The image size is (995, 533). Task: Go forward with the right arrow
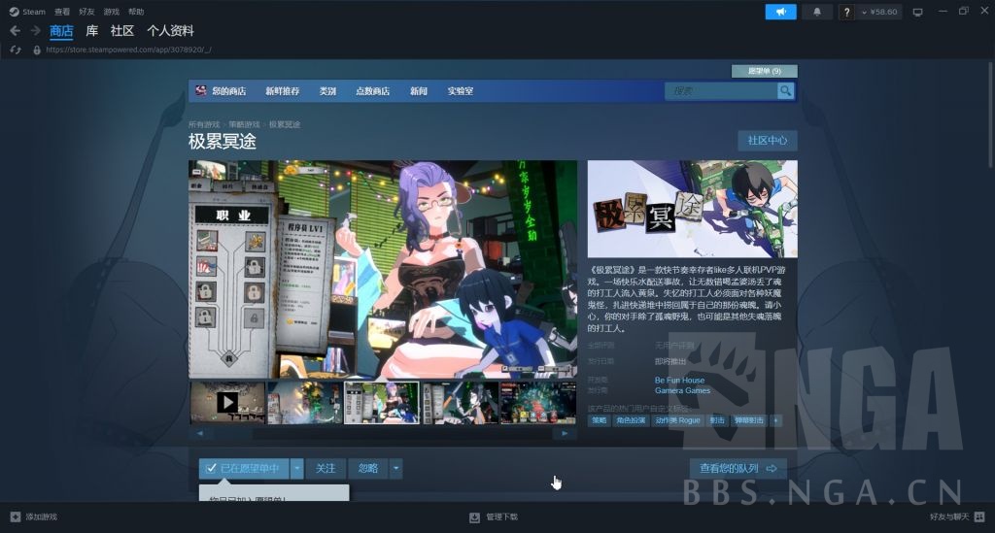pyautogui.click(x=36, y=30)
